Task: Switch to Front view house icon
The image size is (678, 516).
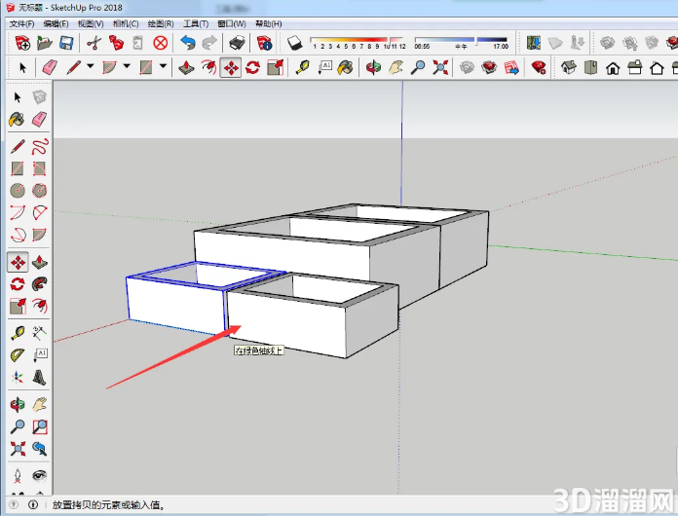Action: [x=613, y=68]
